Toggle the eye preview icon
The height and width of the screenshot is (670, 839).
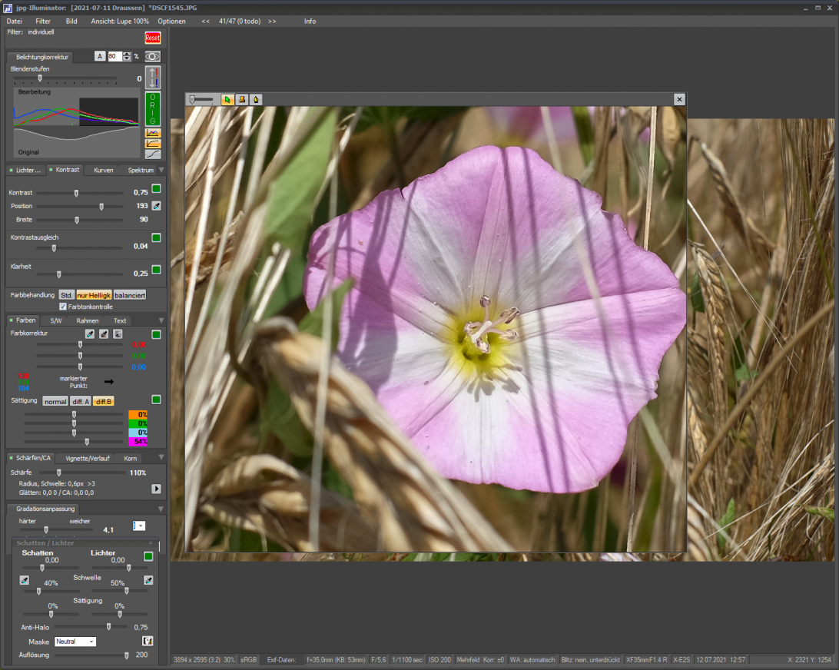point(153,57)
